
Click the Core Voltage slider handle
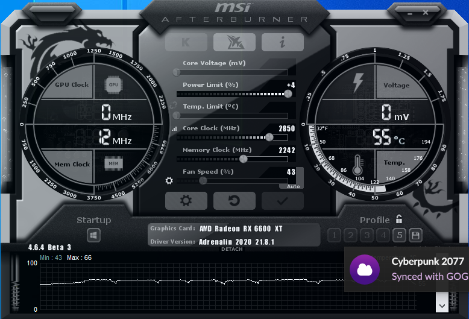point(177,72)
